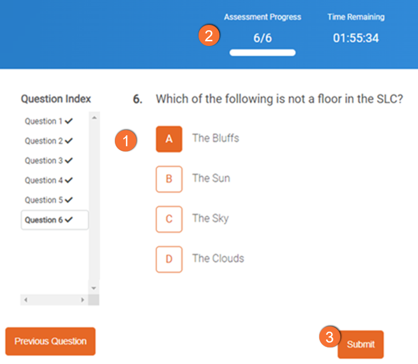Viewport: 418px width, 364px height.
Task: Open Question 4 from Question Index
Action: pos(49,180)
